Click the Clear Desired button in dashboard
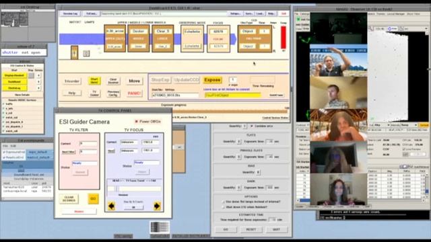This screenshot has width=431, height=242. (113, 81)
